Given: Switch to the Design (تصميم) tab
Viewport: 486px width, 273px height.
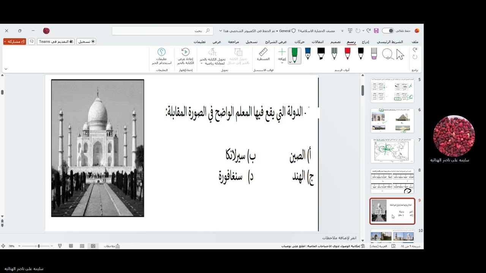Looking at the screenshot, I should coord(335,42).
